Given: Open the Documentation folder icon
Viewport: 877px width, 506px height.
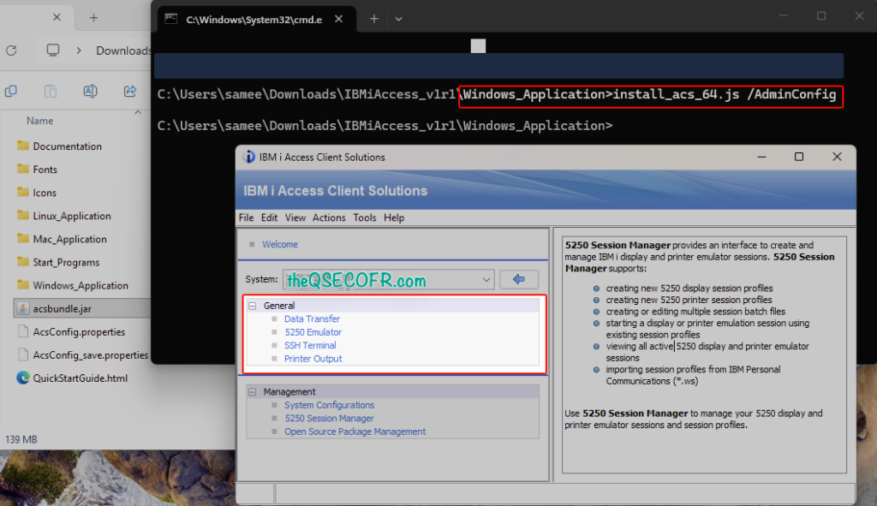Looking at the screenshot, I should point(23,146).
